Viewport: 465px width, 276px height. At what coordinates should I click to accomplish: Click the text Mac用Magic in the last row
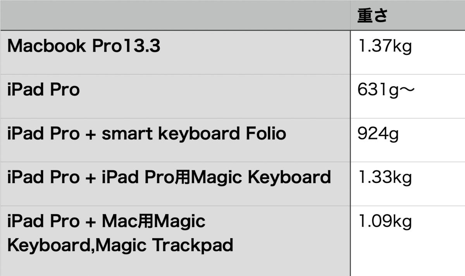[153, 222]
